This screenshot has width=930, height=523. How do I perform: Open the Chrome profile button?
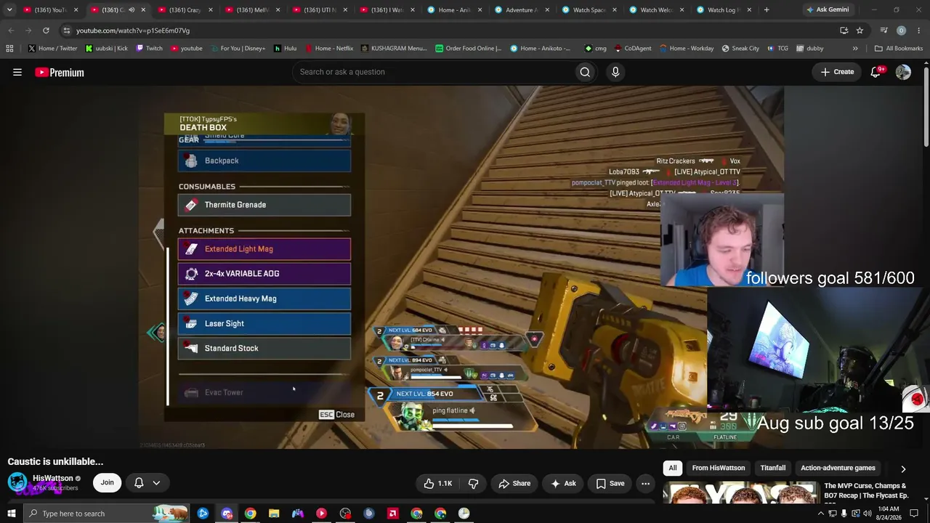click(x=901, y=31)
